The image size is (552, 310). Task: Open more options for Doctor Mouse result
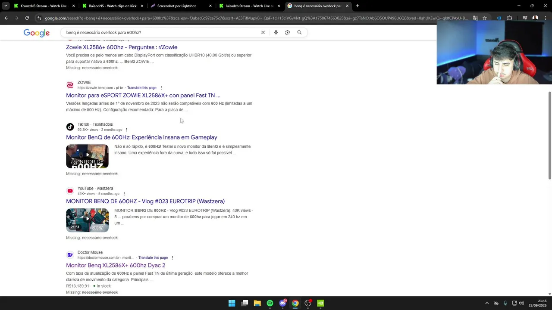172,258
